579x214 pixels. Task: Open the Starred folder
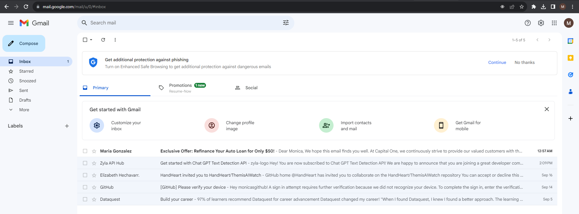(36, 71)
